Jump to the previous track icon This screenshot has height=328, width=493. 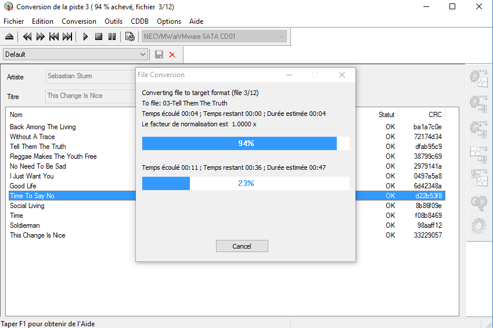coord(54,37)
